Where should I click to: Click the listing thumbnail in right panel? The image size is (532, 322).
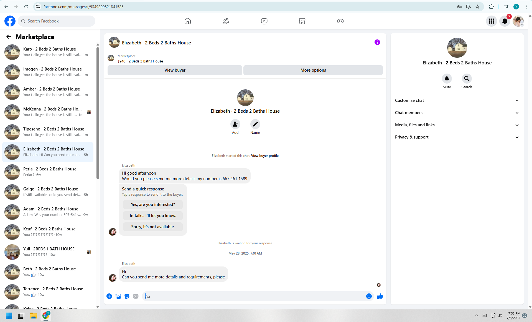pos(457,48)
